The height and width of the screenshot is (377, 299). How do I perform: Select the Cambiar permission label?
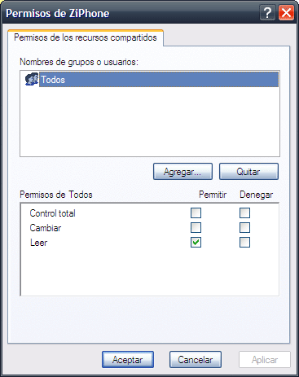[46, 228]
